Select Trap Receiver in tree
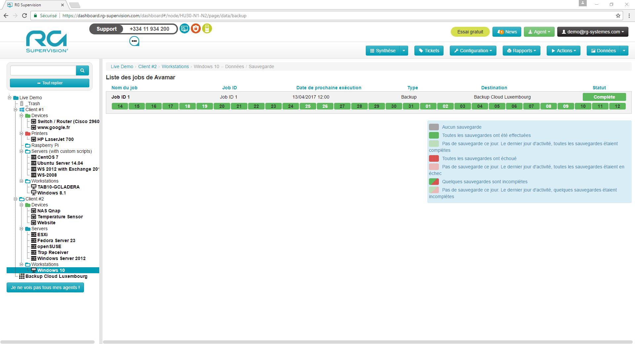 pos(53,252)
